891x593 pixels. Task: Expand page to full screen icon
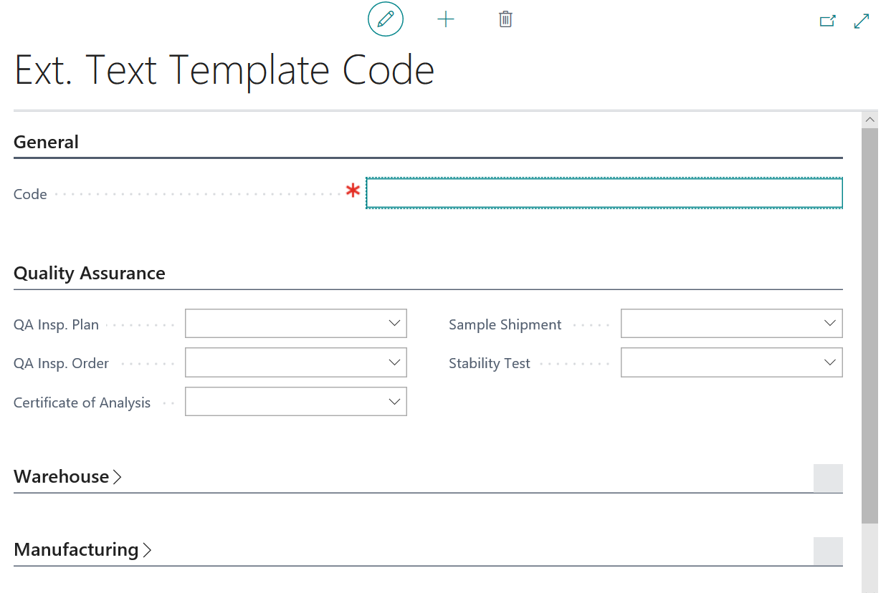tap(862, 21)
